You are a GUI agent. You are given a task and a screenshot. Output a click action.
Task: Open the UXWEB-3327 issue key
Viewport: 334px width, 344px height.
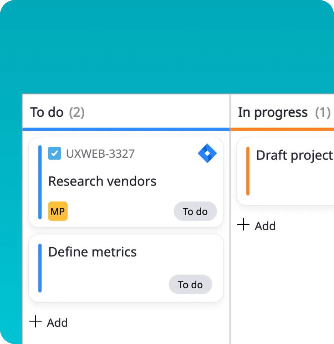tap(101, 154)
